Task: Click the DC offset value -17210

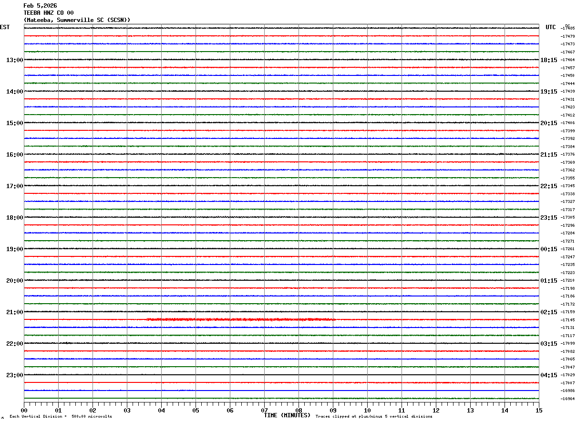Action: point(568,281)
